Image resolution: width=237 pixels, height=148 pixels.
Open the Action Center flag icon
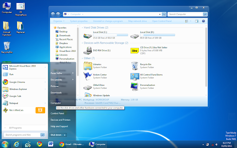coord(88,76)
